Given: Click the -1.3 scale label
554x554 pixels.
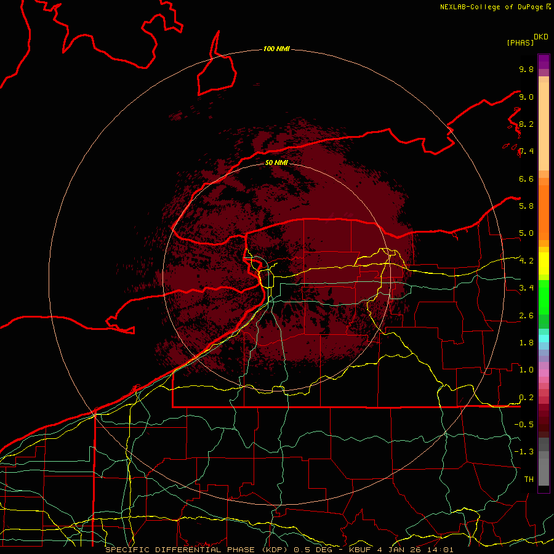Looking at the screenshot, I should (x=524, y=452).
